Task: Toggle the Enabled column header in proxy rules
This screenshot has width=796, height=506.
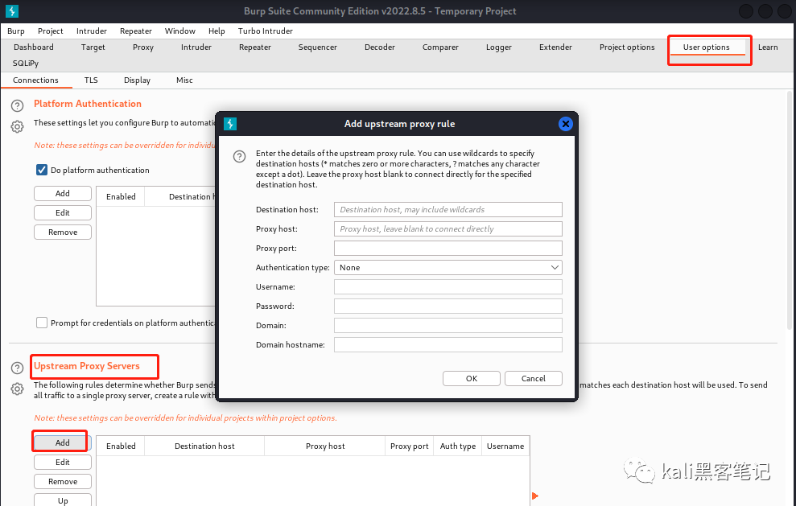Action: (120, 445)
